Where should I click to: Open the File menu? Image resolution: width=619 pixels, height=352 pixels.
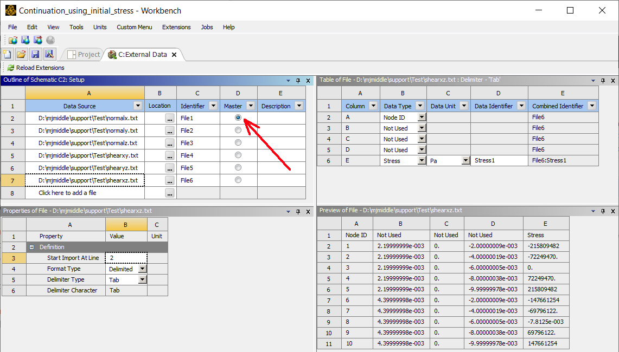(12, 27)
